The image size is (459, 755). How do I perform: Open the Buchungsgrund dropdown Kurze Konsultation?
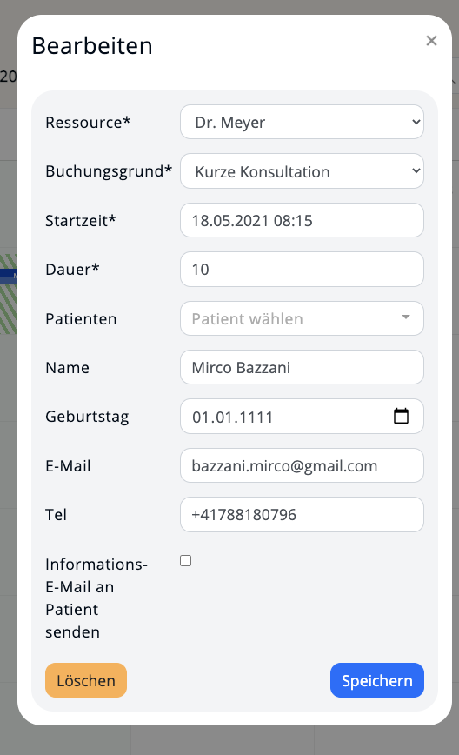click(303, 171)
